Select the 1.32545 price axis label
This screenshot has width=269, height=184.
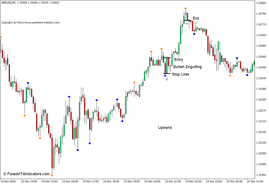coord(261,57)
